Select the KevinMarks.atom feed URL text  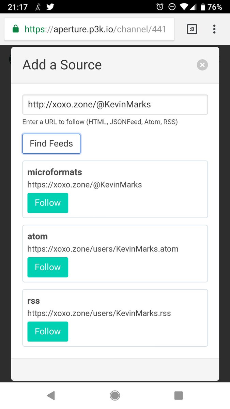point(103,249)
